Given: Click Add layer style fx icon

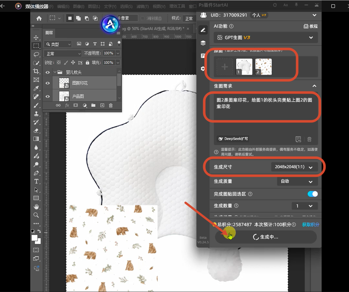Looking at the screenshot, I should [67, 105].
